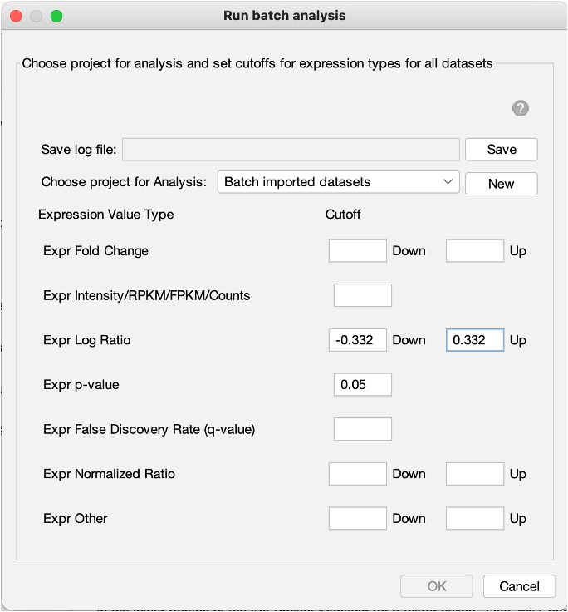Click the Expr p-value cutoff field
The image size is (568, 612).
(x=362, y=385)
